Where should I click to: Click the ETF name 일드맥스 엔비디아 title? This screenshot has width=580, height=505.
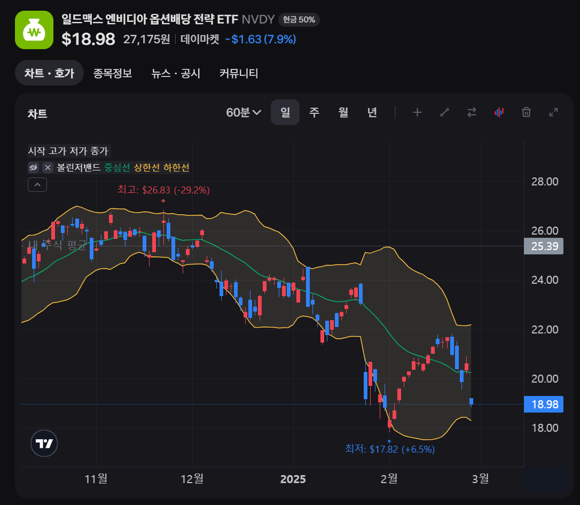tap(150, 19)
